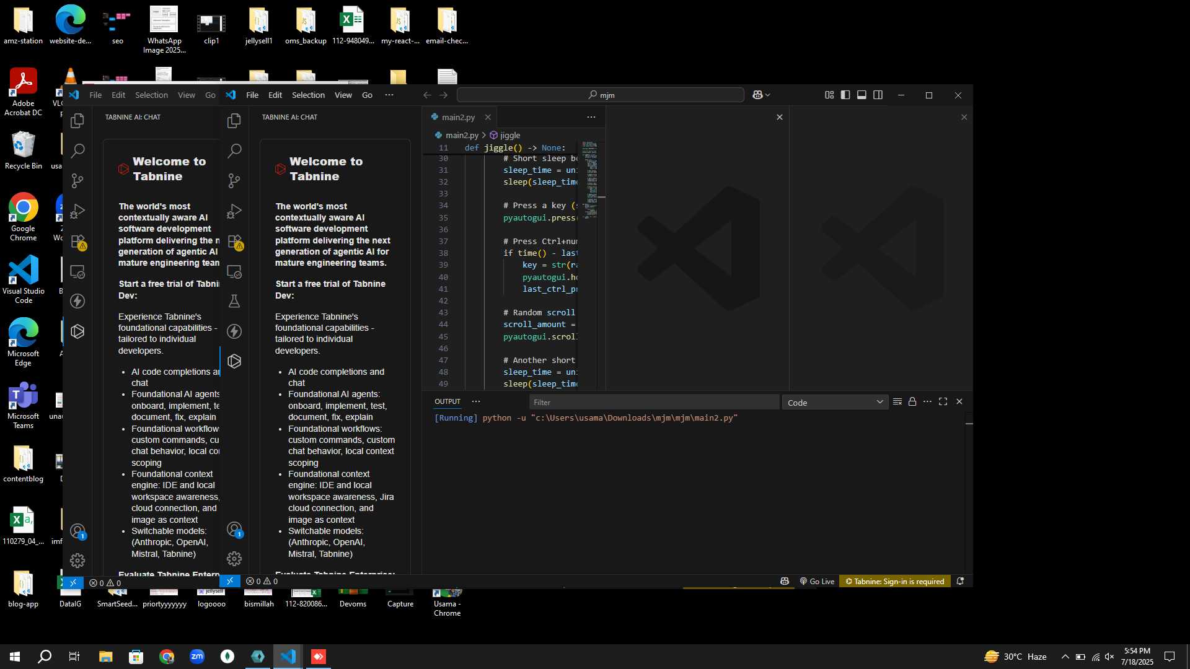
Task: Click Tabnine sign-in required status item
Action: click(895, 581)
